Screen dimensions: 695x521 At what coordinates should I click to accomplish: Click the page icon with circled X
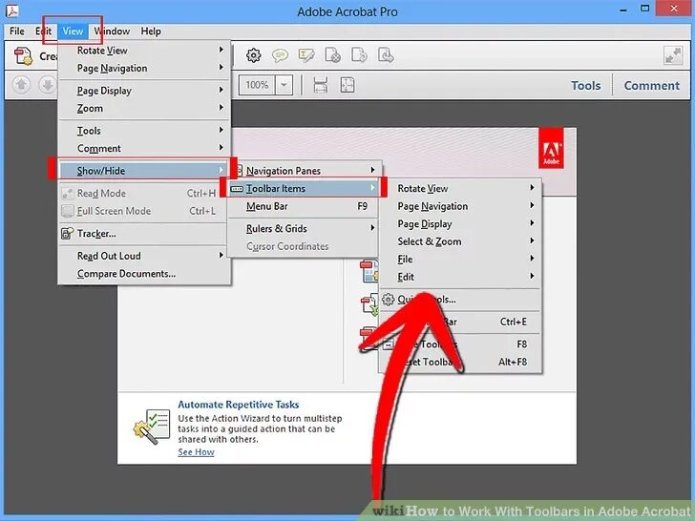(x=333, y=55)
